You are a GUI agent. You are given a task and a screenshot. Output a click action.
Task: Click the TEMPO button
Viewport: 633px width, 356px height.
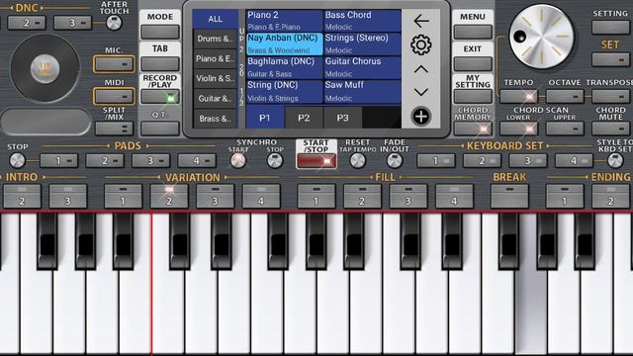[x=518, y=97]
